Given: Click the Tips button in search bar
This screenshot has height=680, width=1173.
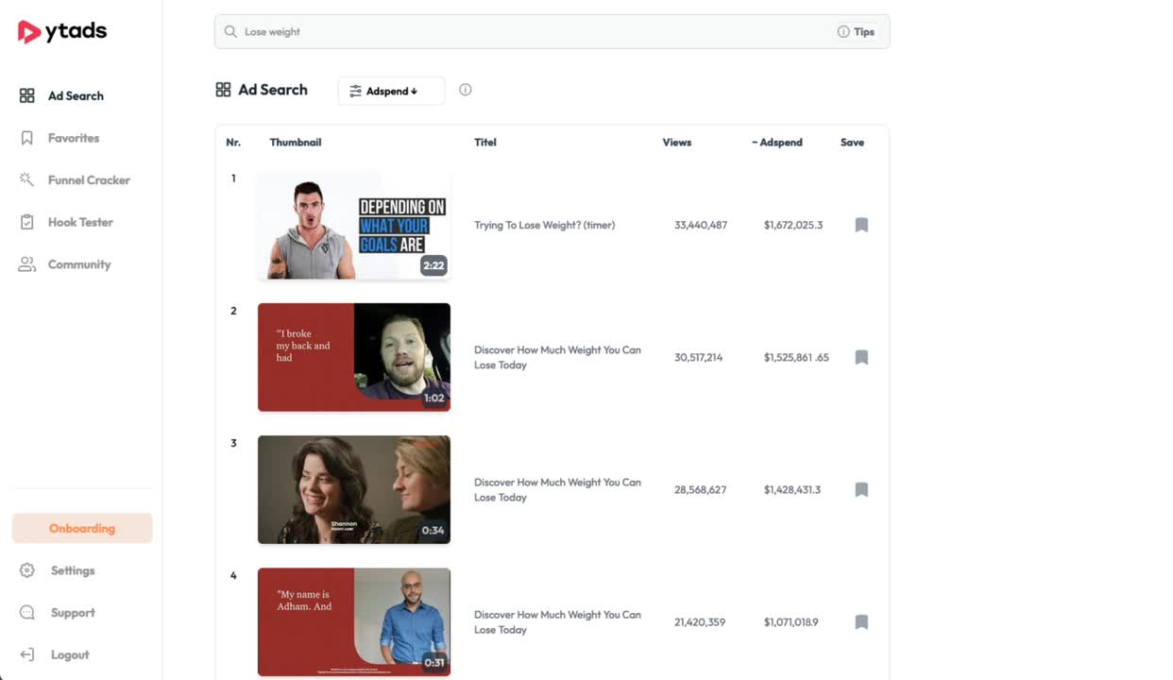Looking at the screenshot, I should click(856, 31).
